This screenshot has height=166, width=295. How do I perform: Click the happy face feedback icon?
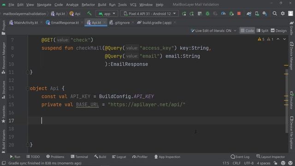tap(283, 163)
